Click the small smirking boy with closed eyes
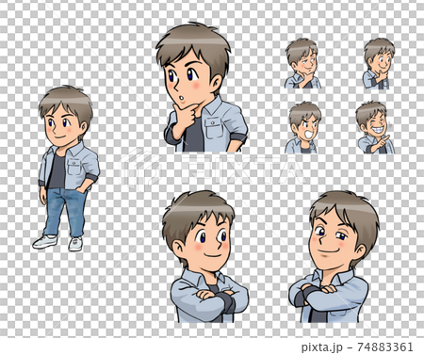Viewport: 424px width, 355px height. (303, 63)
